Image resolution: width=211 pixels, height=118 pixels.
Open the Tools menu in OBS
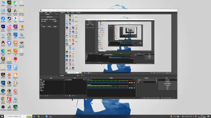tap(68, 13)
